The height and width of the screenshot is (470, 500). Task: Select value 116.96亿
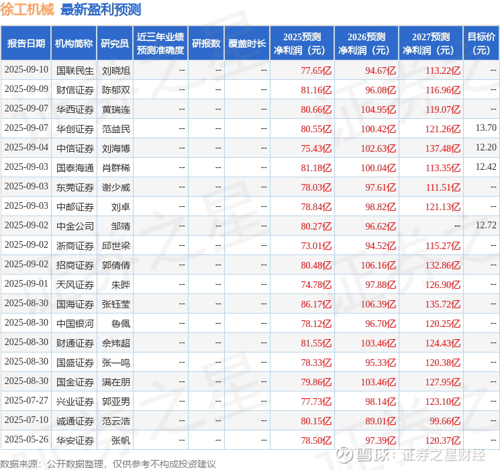tap(442, 90)
